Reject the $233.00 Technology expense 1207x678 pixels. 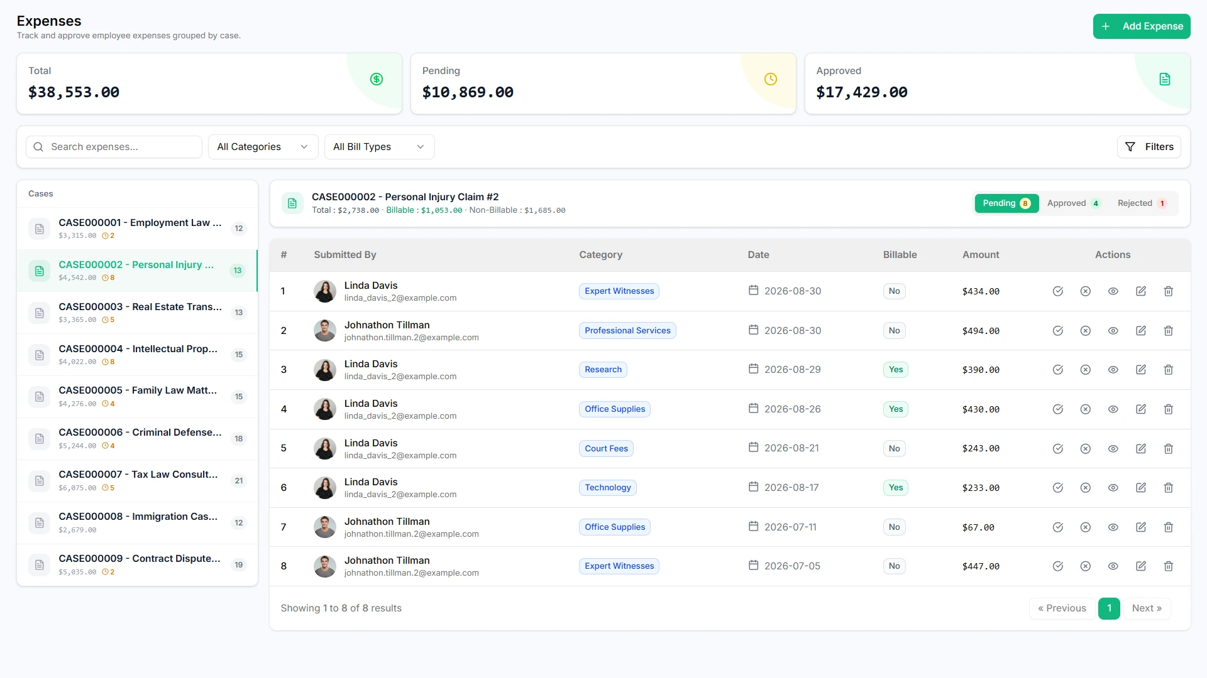pyautogui.click(x=1086, y=488)
